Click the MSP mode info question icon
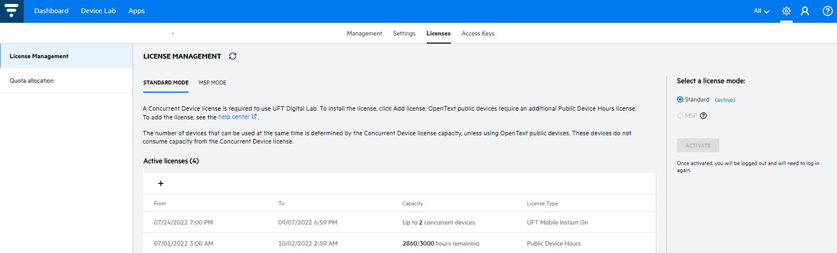Viewport: 837px width, 253px height. click(704, 116)
